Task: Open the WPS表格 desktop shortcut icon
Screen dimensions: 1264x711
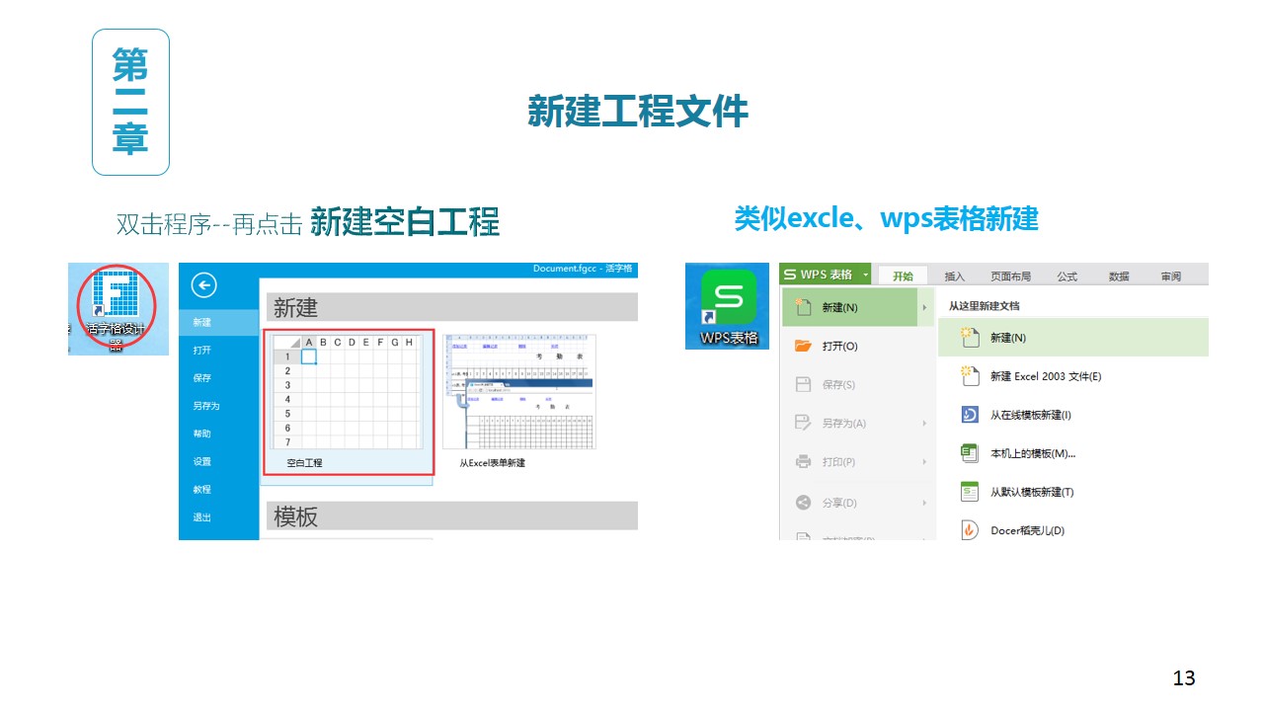Action: [728, 296]
